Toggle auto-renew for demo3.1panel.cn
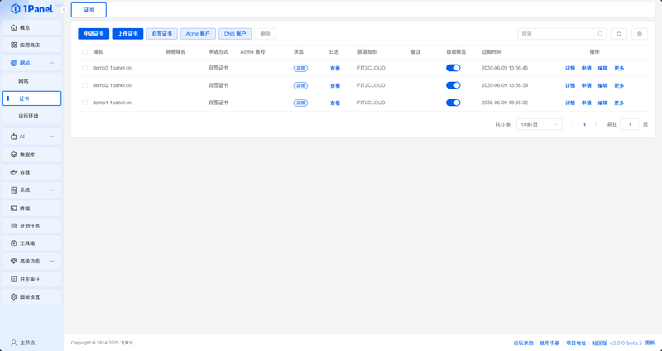Screen dimensions: 662x351 [x=453, y=68]
